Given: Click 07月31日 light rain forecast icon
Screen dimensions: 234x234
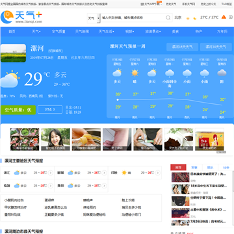Looking at the screenshot, I should 204,73.
